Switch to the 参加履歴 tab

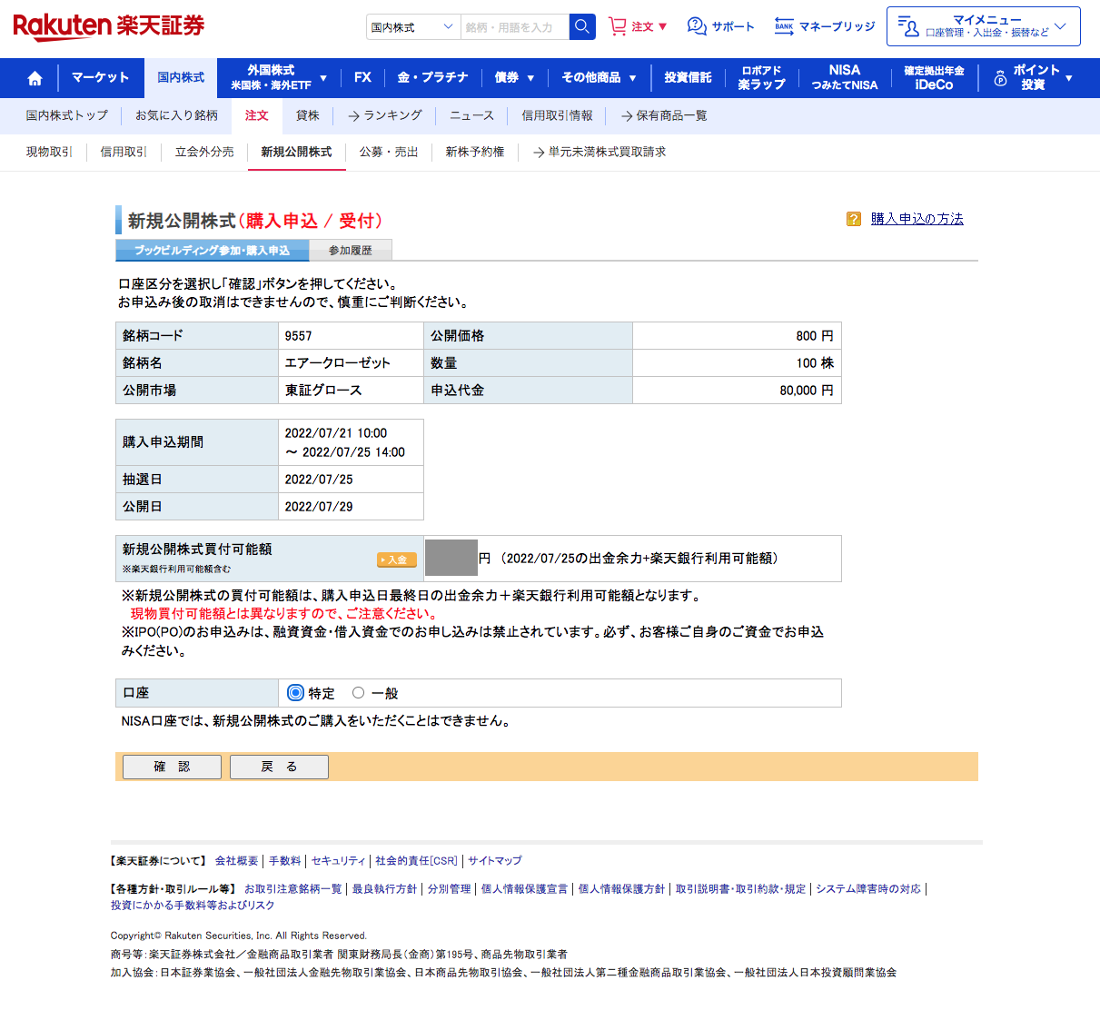(x=350, y=251)
